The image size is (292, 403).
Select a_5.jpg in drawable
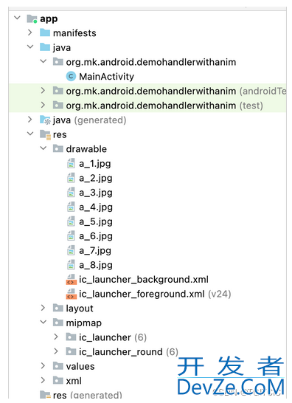click(x=96, y=221)
